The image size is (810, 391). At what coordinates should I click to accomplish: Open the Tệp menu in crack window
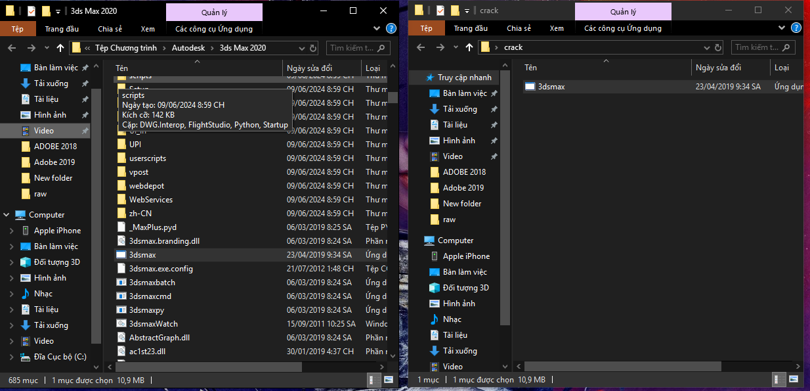coord(426,28)
